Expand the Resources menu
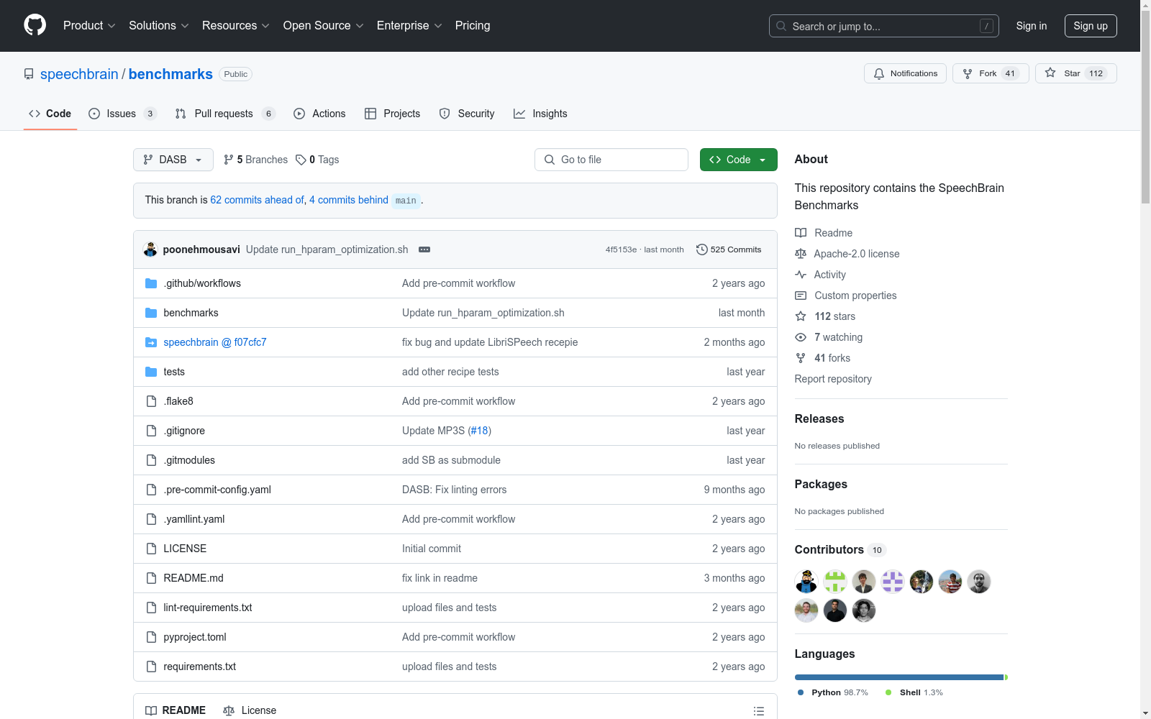1151x719 pixels. [x=236, y=25]
